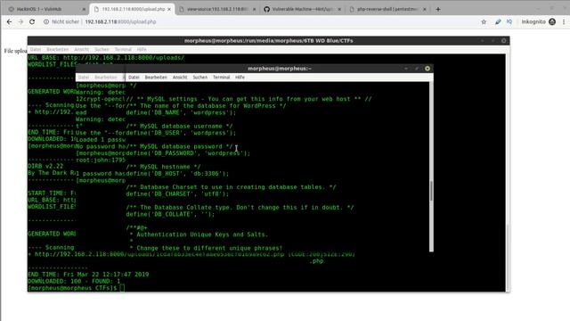Image resolution: width=570 pixels, height=321 pixels.
Task: Click 'Authentication Unique Keys and Salts' line
Action: [x=199, y=235]
